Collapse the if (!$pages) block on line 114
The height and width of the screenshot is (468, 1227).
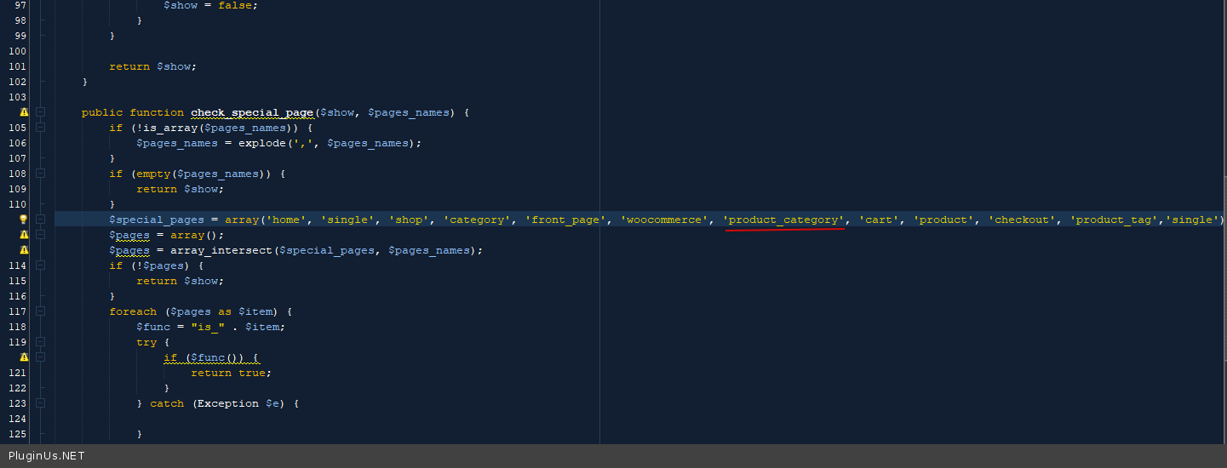tap(40, 265)
